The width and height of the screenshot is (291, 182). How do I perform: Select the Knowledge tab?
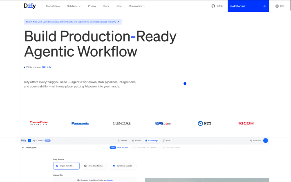pyautogui.click(x=152, y=140)
